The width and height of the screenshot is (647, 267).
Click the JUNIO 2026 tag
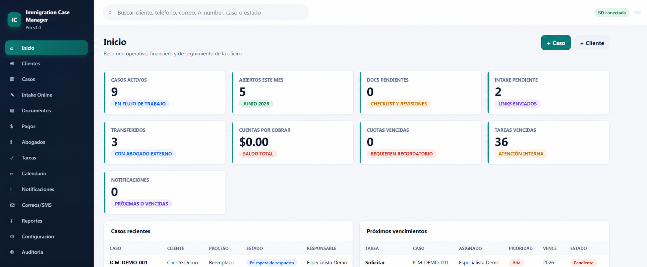pyautogui.click(x=256, y=104)
